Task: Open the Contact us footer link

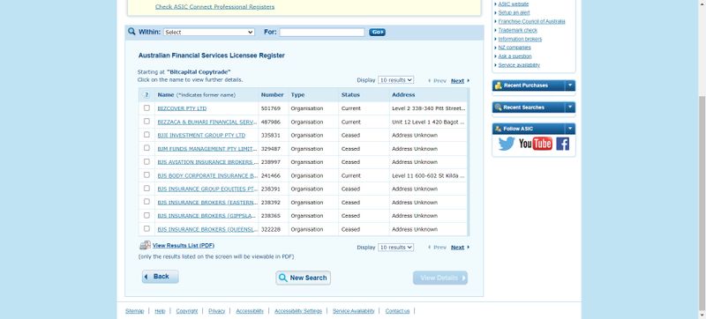Action: (398, 311)
